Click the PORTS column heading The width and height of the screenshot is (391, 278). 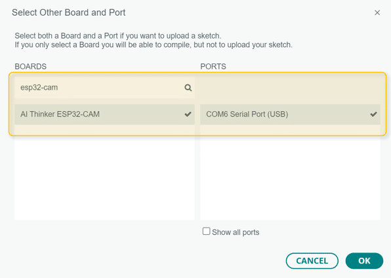coord(213,66)
